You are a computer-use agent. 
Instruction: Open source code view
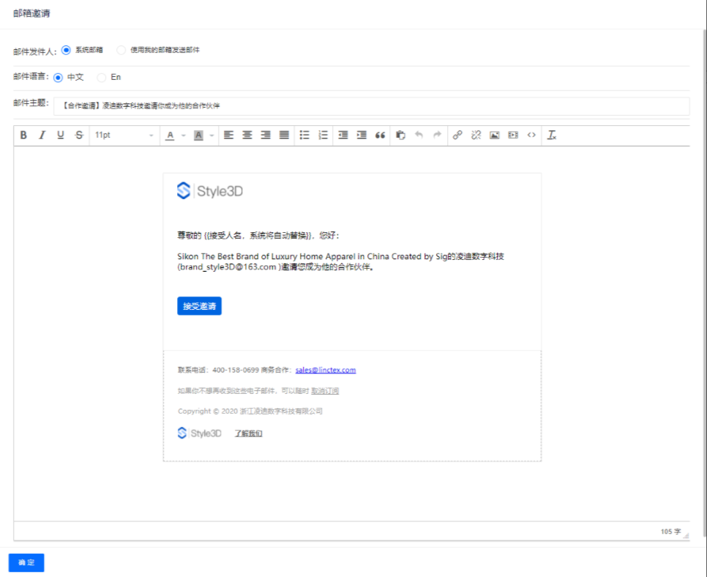(x=531, y=135)
